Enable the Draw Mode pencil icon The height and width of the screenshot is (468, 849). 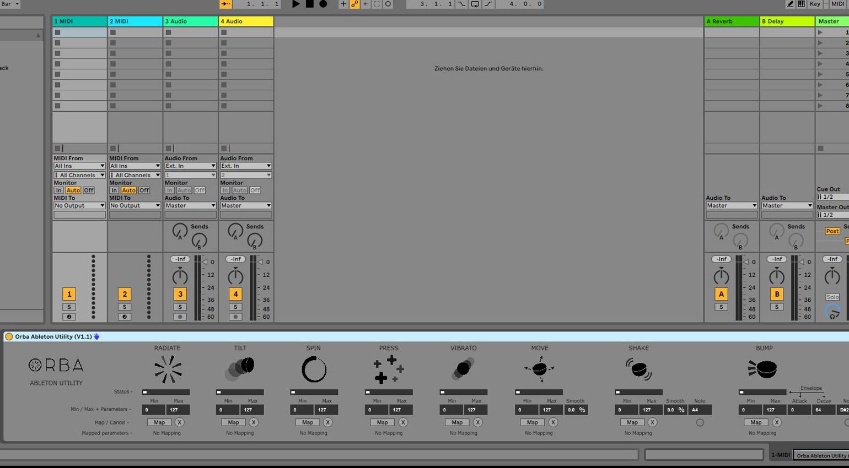pos(790,4)
